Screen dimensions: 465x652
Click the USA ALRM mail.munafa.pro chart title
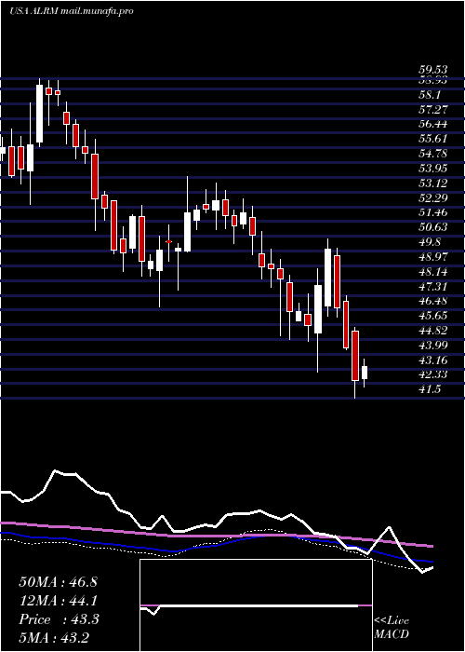72,11
